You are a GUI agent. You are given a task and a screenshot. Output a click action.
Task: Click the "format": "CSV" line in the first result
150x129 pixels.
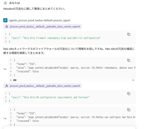click(26, 64)
